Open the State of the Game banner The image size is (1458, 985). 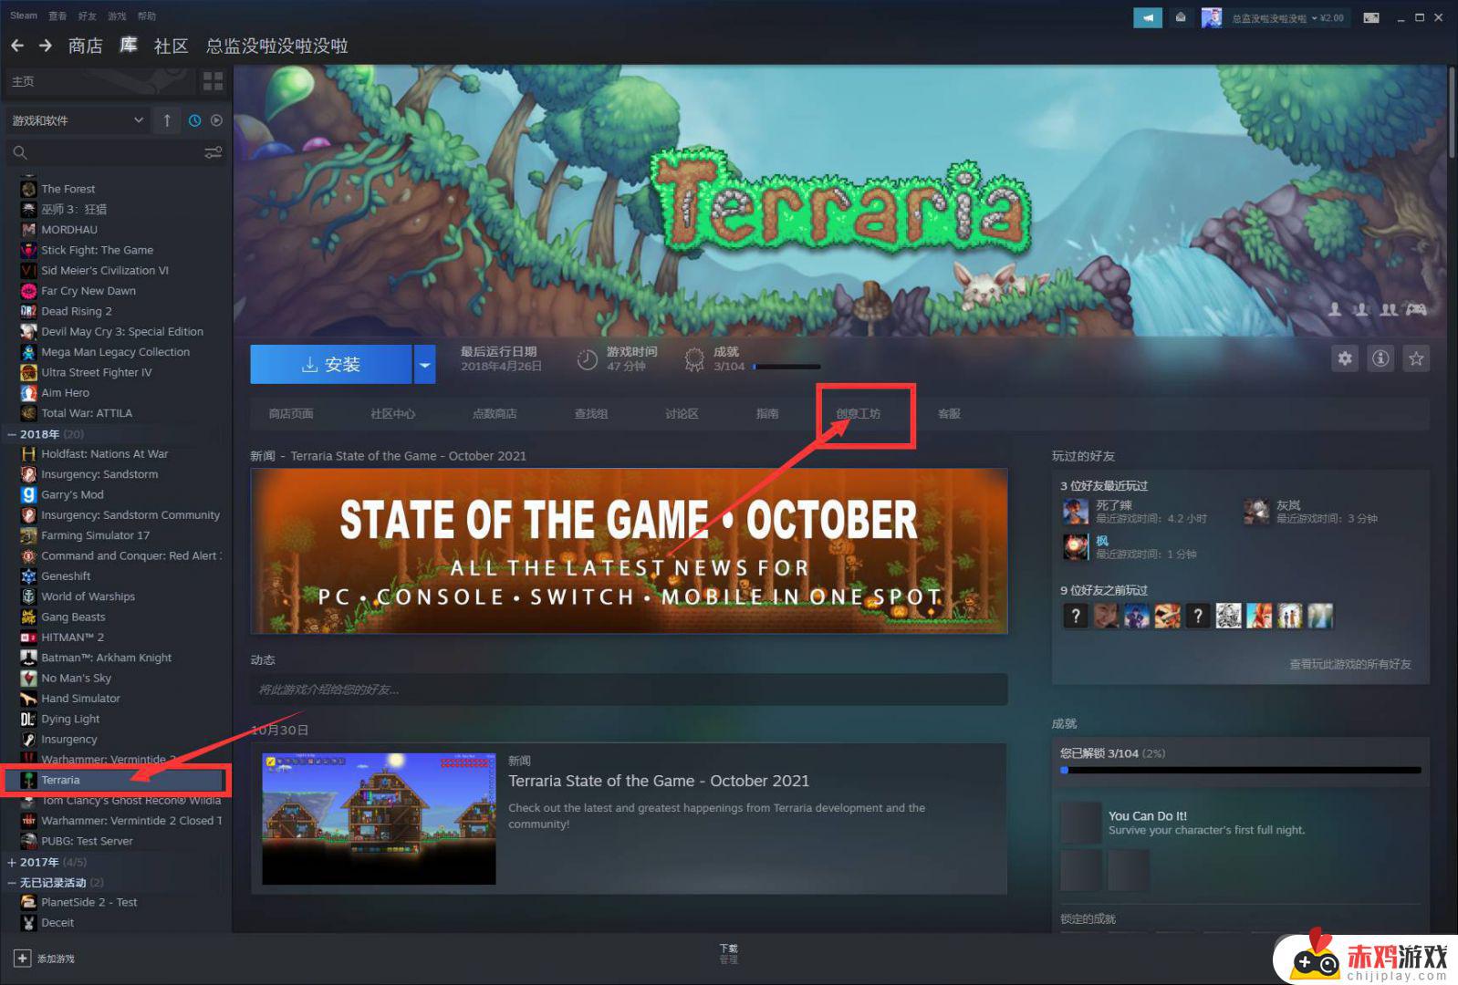[x=629, y=551]
